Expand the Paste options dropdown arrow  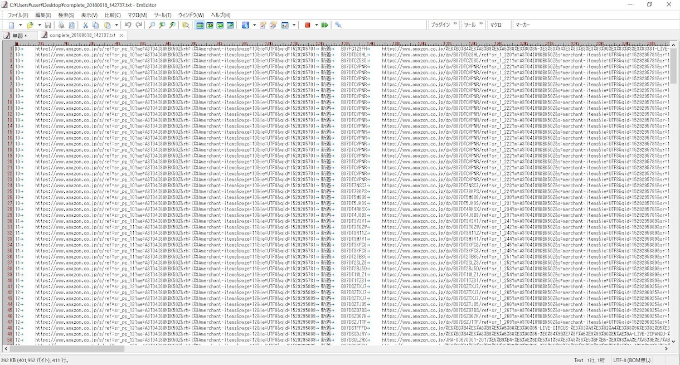116,25
